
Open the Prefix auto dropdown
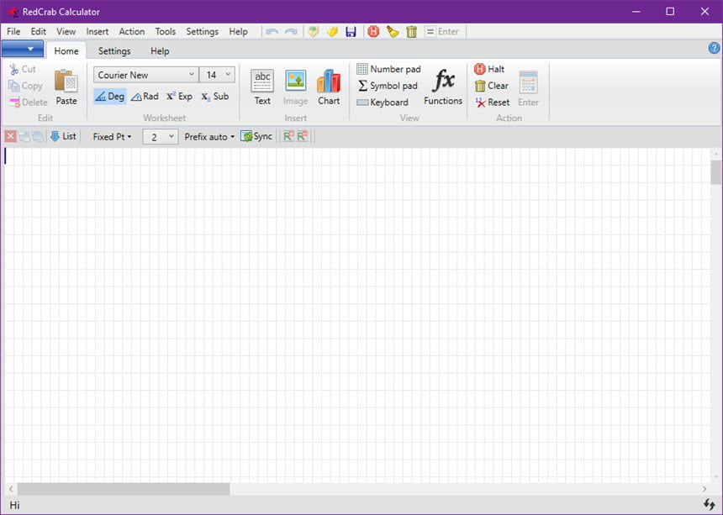tap(209, 137)
